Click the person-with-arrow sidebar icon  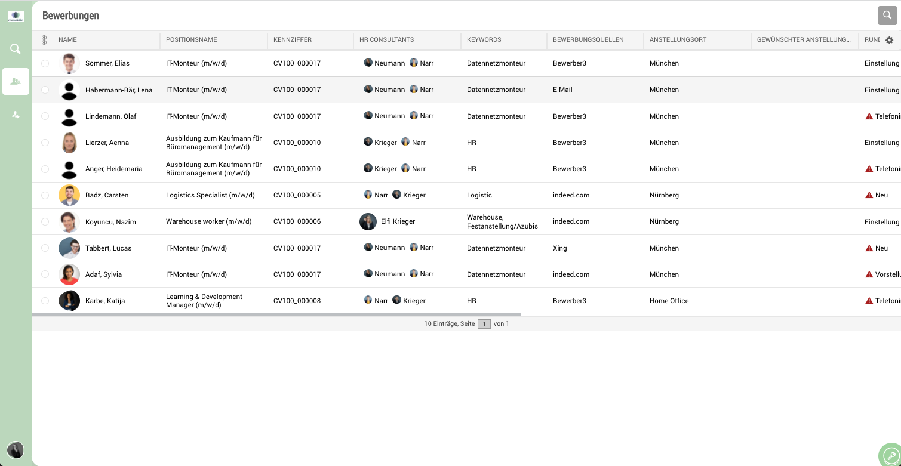click(16, 115)
